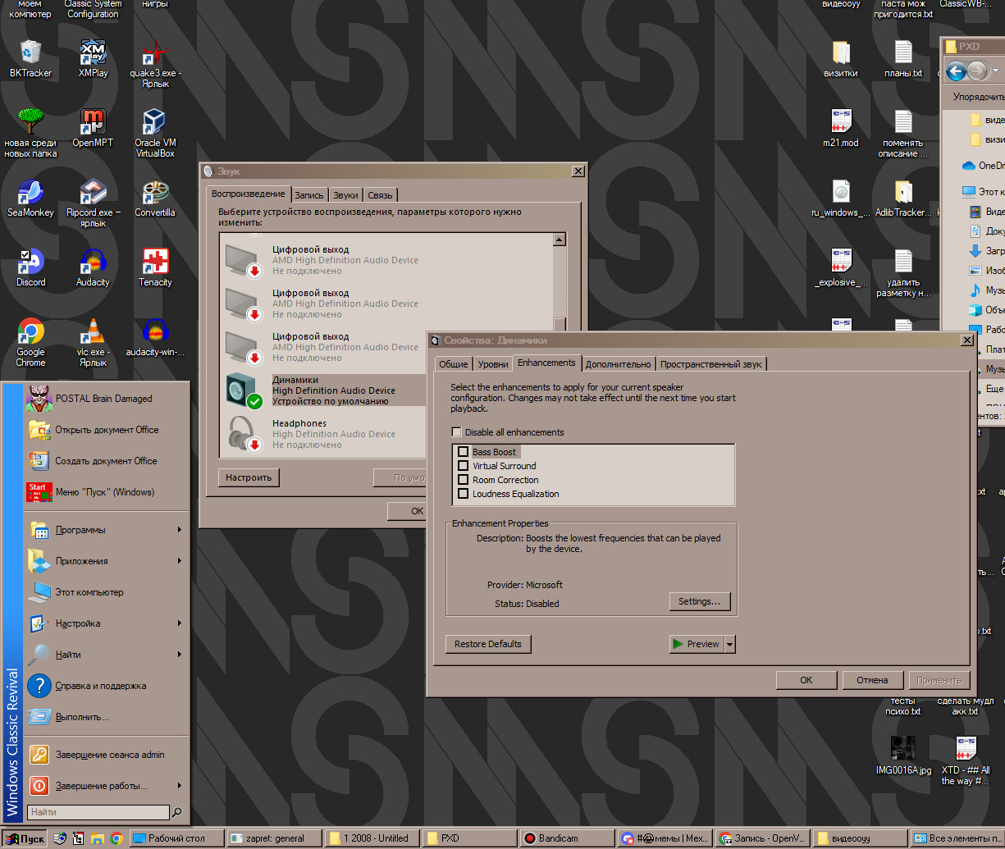Click the Restore Defaults button

[x=488, y=645]
